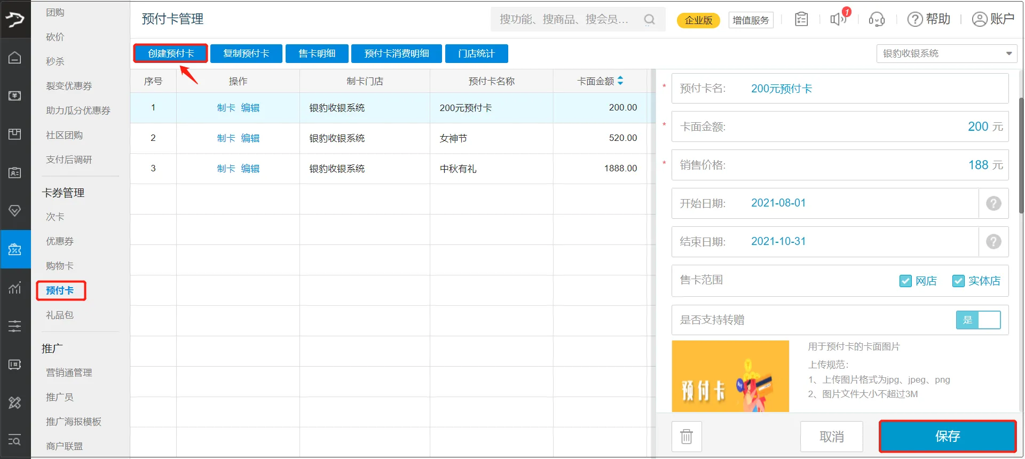
Task: Click help icon beside start date
Action: pyautogui.click(x=993, y=203)
